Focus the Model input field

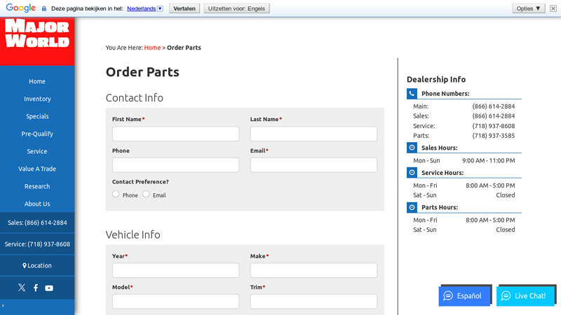[176, 302]
